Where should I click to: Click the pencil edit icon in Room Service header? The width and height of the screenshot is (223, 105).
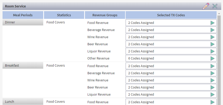[x=206, y=6]
